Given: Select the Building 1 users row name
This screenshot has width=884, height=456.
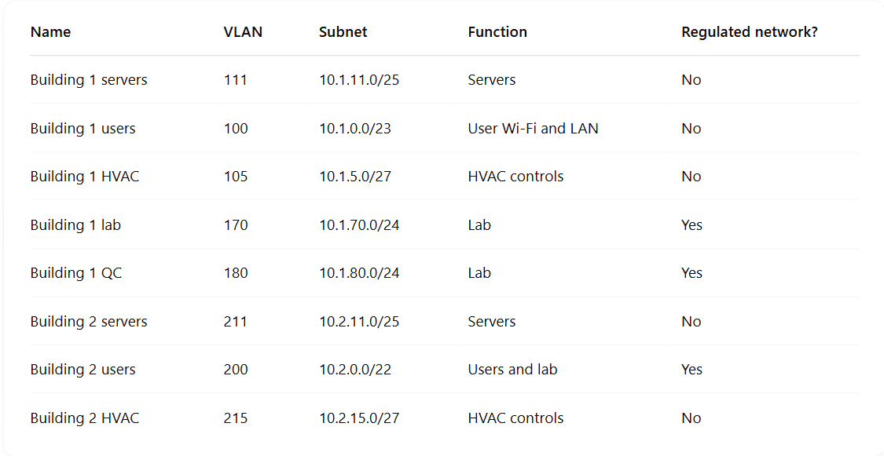Looking at the screenshot, I should coord(83,129).
